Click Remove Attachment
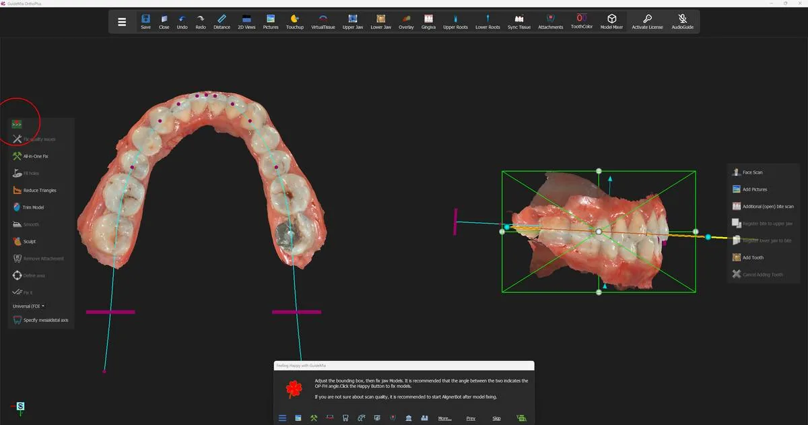 tap(39, 258)
